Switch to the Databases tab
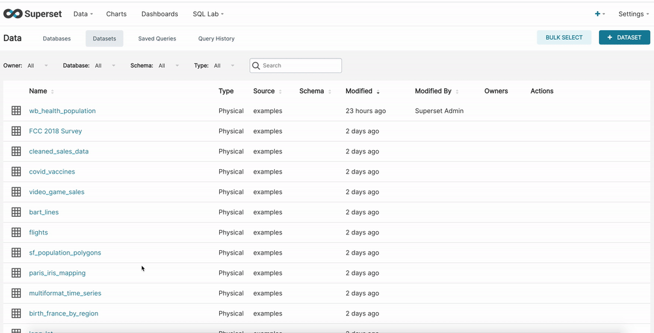Screen dimensions: 654x333 click(57, 39)
